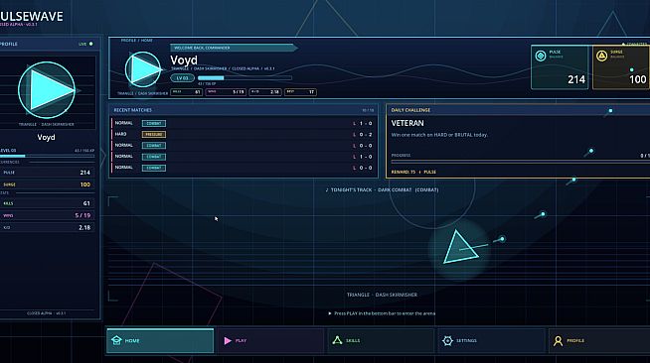Click the Wins 5 / 19 header stat chip

pyautogui.click(x=226, y=92)
